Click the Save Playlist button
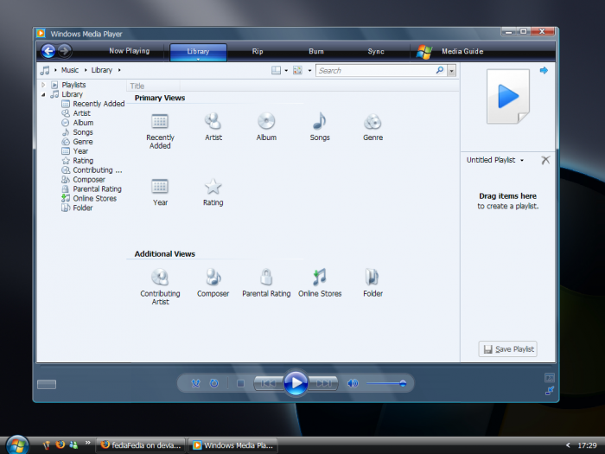Viewport: 605px width, 454px height. 508,349
